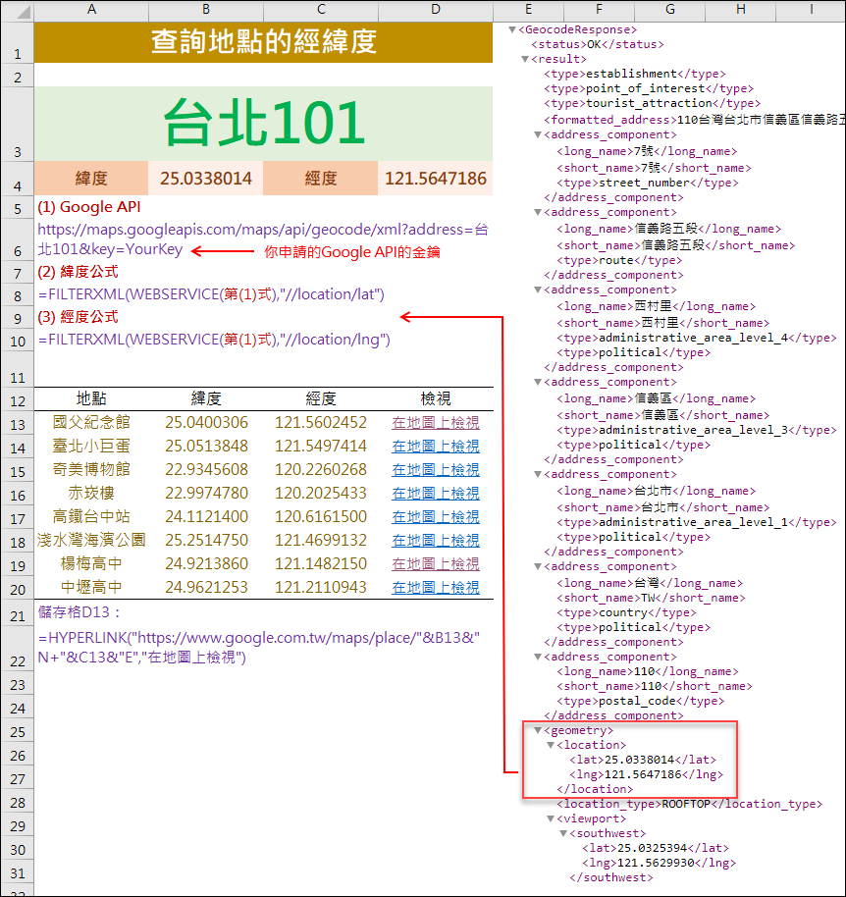Image resolution: width=846 pixels, height=897 pixels.
Task: Select the '(3) 經度公式' heading cell
Action: [x=78, y=317]
